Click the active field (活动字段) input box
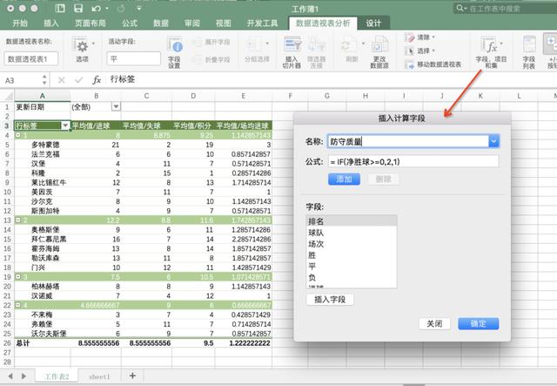Viewport: 557px width, 386px height. coord(133,58)
